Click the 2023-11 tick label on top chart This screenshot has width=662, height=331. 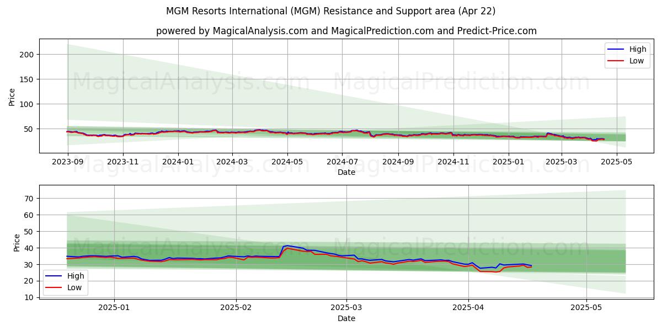[x=122, y=162]
